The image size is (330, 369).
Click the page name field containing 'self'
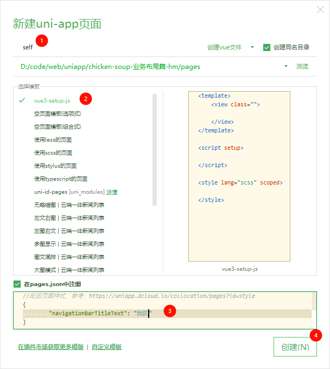click(x=108, y=47)
